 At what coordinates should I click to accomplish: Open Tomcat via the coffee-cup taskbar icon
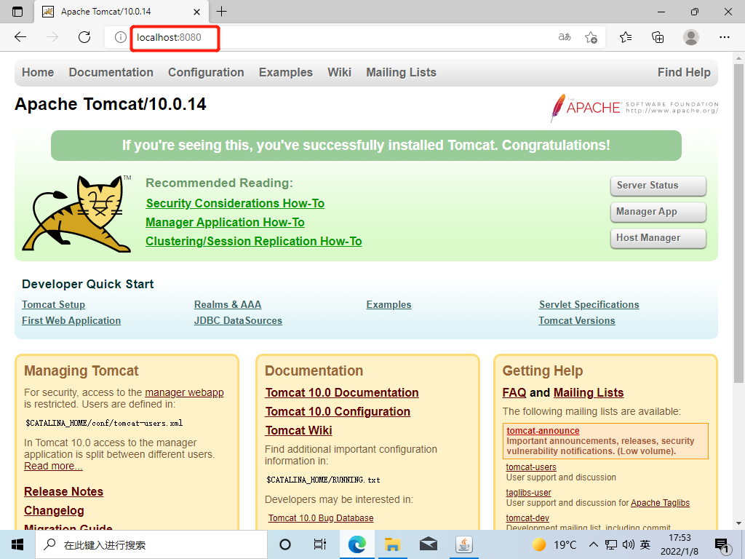463,544
